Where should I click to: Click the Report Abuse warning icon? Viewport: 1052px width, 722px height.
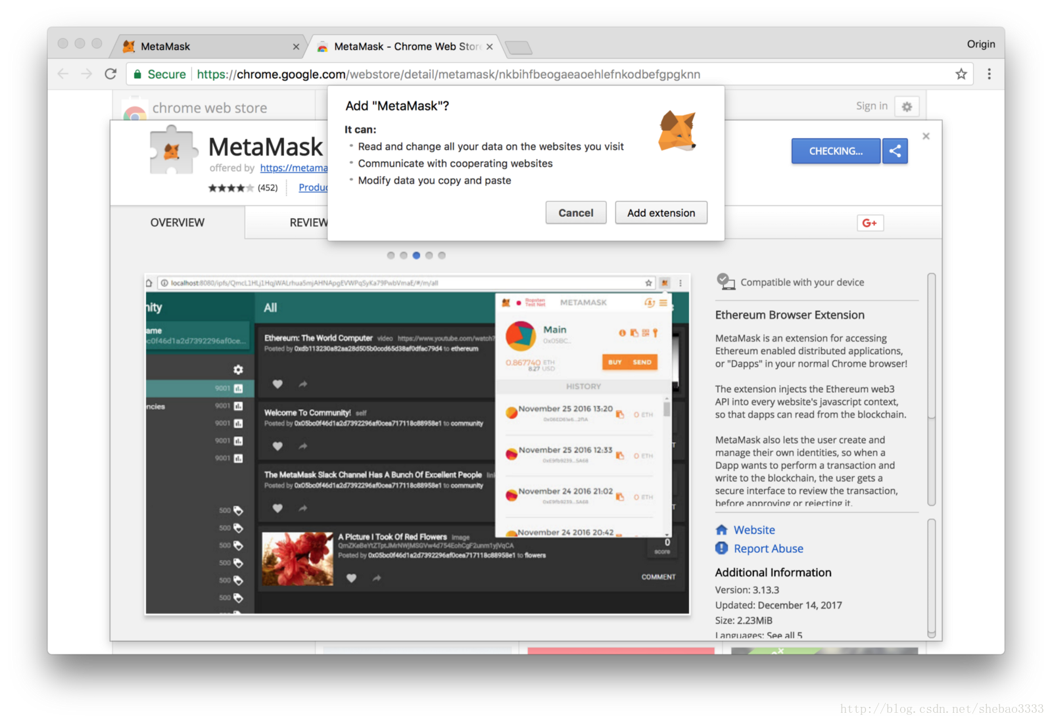pyautogui.click(x=721, y=548)
